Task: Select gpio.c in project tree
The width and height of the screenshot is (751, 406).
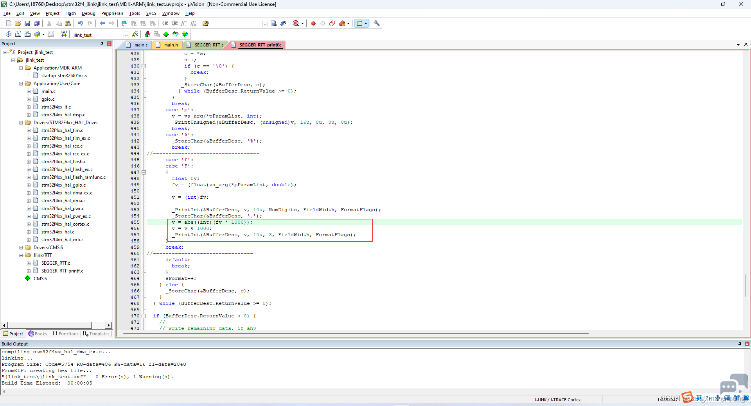Action: (x=48, y=99)
